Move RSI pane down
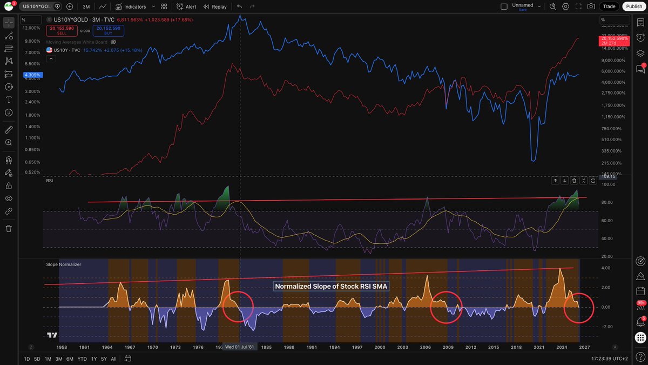Viewport: 648px width, 365px height. click(x=564, y=181)
